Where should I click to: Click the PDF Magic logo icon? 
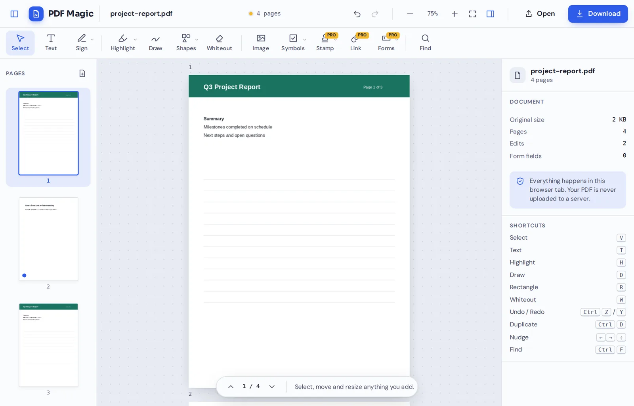pyautogui.click(x=36, y=14)
